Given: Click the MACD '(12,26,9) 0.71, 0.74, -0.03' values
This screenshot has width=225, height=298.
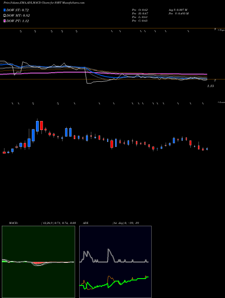Looking at the screenshot, I should [x=58, y=223].
